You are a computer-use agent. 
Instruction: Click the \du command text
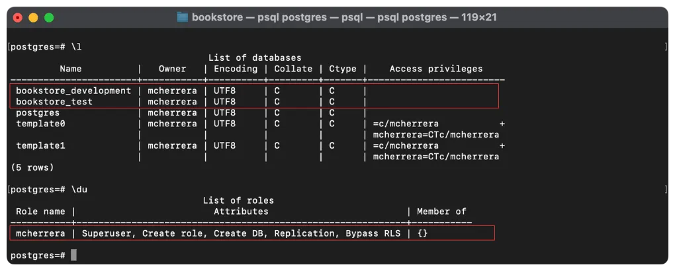tap(79, 190)
